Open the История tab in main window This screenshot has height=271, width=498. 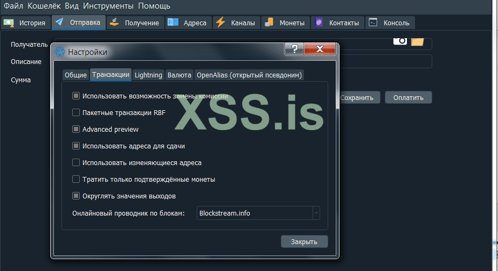[26, 23]
